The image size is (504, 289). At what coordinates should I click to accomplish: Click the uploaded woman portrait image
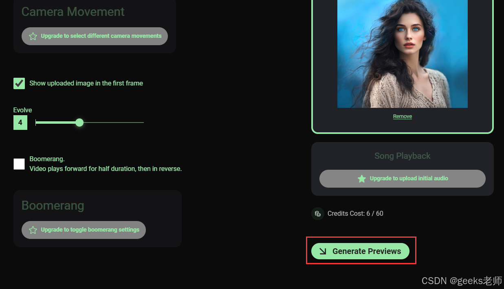403,54
